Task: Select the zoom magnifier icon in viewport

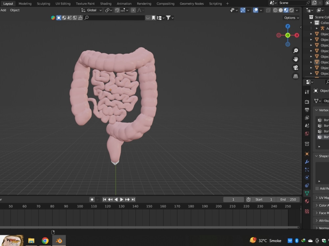Action: tap(295, 50)
